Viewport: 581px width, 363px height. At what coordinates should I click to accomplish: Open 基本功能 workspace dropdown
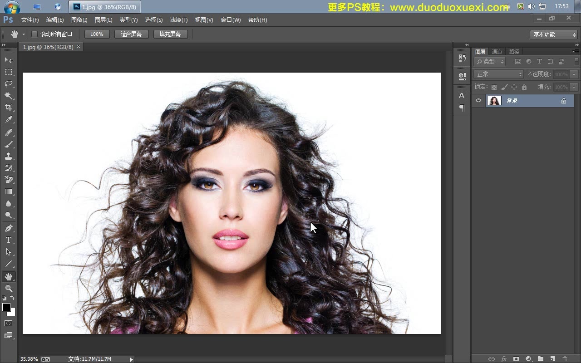coord(553,34)
